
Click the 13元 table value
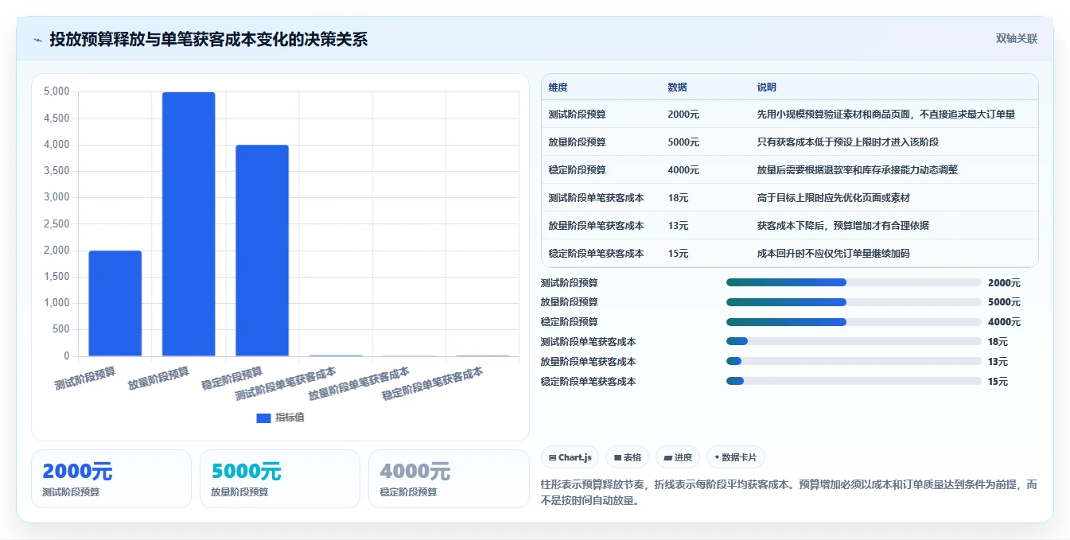tap(678, 226)
